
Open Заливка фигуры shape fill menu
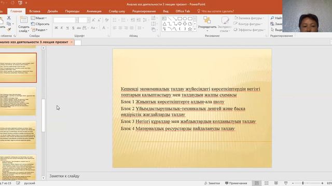pyautogui.click(x=249, y=18)
